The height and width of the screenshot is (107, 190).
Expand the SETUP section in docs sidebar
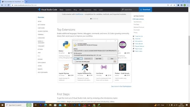[39, 21]
